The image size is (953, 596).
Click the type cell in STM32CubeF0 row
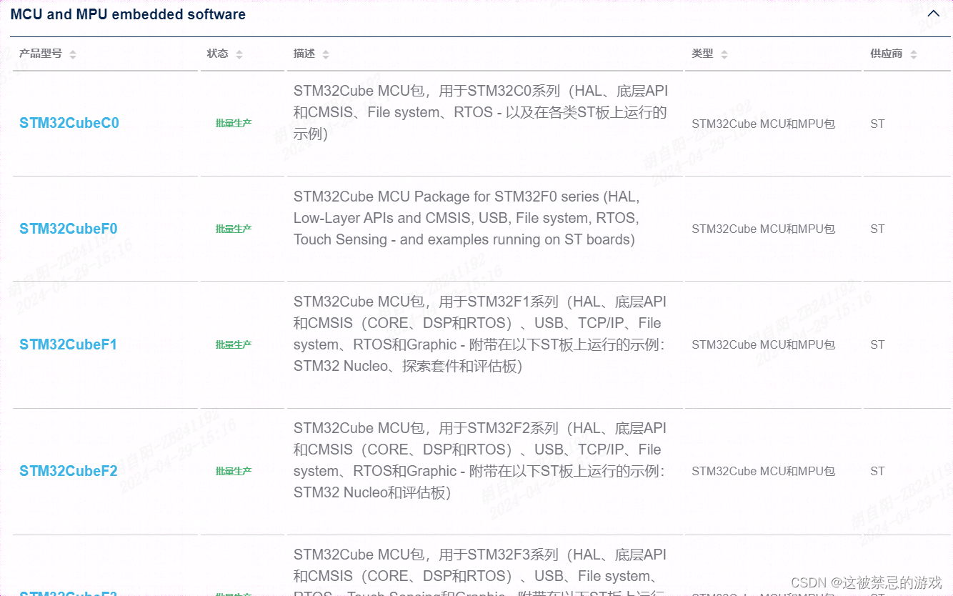[x=763, y=229]
